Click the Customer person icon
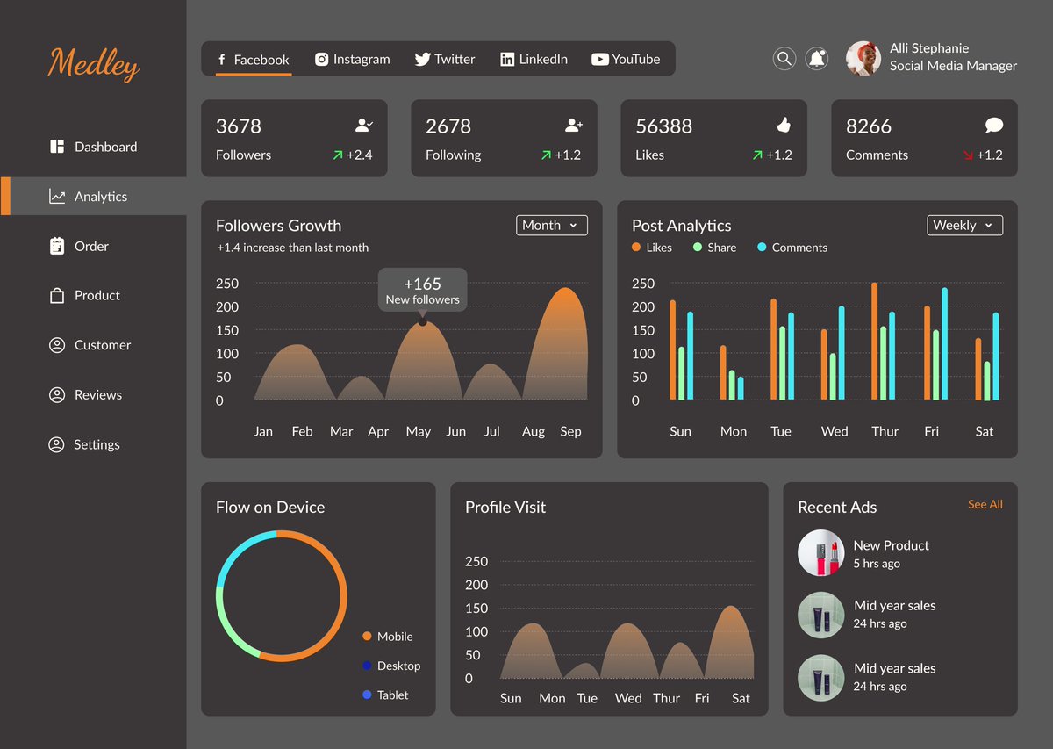Viewport: 1053px width, 749px height. [x=57, y=345]
